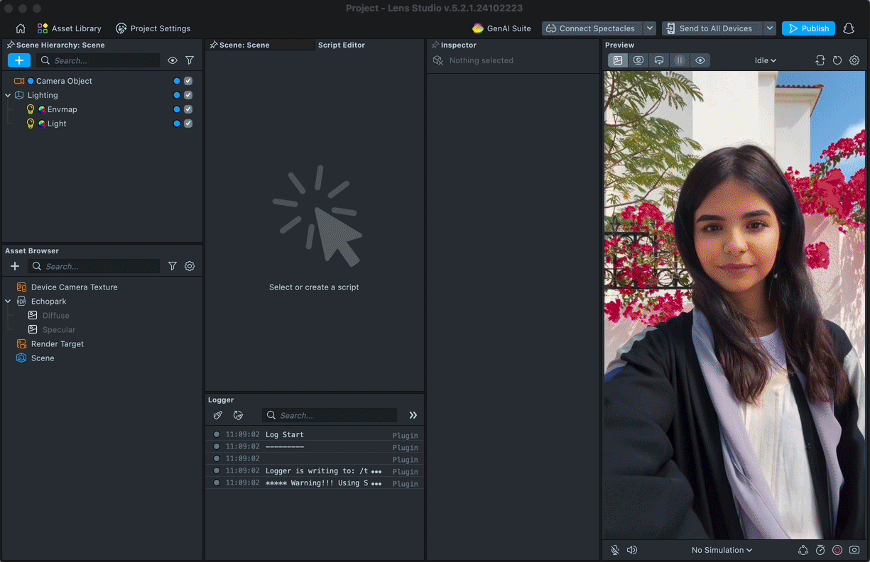Image resolution: width=870 pixels, height=562 pixels.
Task: Click the camera capture icon in Preview
Action: tap(854, 550)
